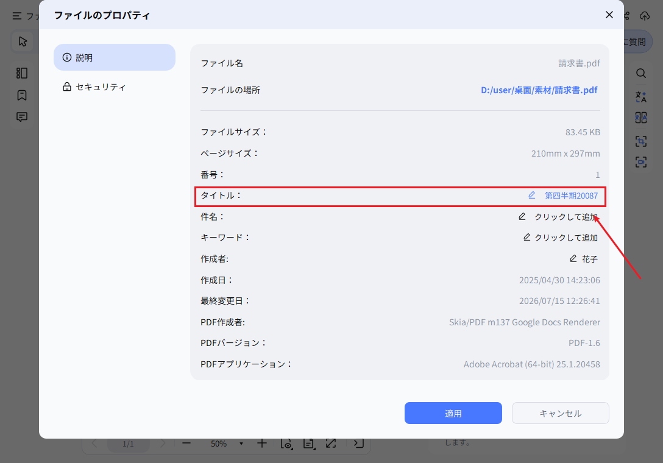Open the comments panel icon in left sidebar
The image size is (663, 463).
pyautogui.click(x=22, y=117)
